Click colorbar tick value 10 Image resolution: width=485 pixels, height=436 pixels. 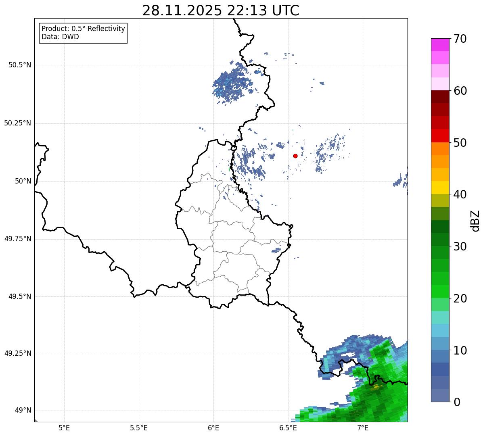coord(460,350)
